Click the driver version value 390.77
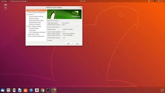This screenshot has height=93, width=165. click(x=64, y=25)
